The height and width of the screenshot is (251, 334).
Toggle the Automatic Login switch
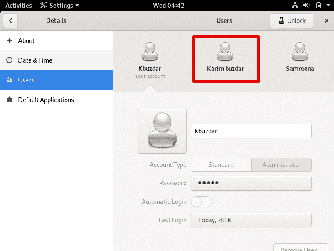pos(201,202)
